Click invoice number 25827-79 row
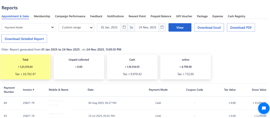Screen dimensions: 270x118 tap(28, 103)
